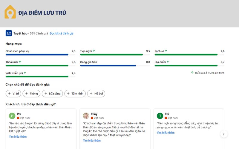The width and height of the screenshot is (239, 149).
Task: Click the 9.2 rating score badge
Action: pyautogui.click(x=9, y=33)
